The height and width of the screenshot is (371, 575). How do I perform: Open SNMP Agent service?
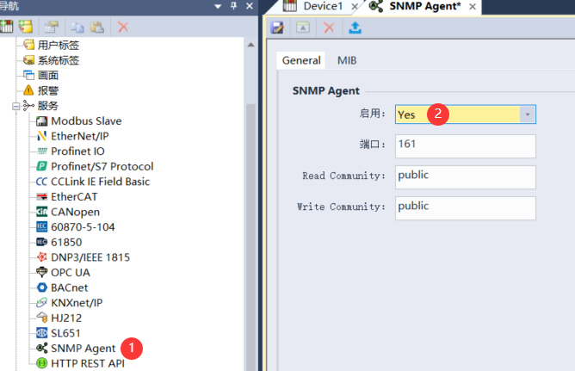pyautogui.click(x=83, y=349)
